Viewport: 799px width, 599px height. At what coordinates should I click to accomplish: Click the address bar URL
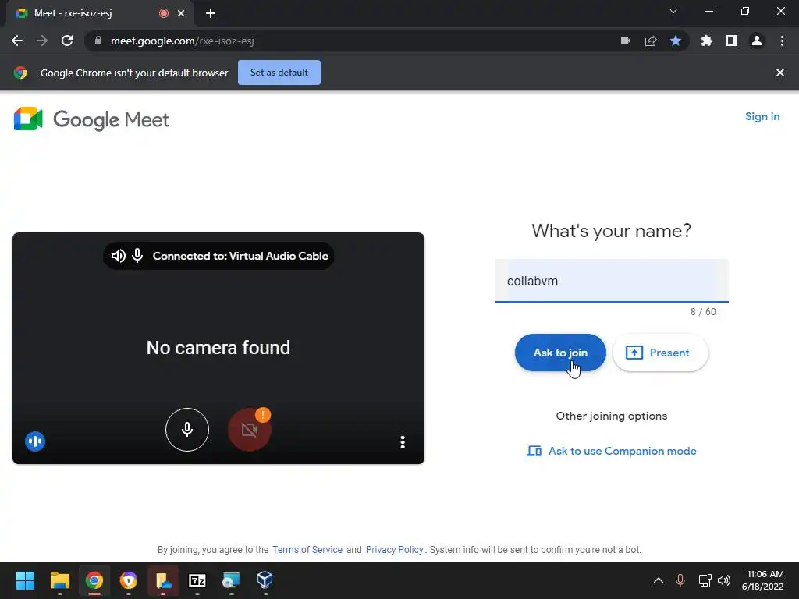183,41
